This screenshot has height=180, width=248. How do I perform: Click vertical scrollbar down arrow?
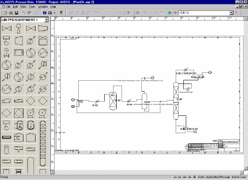[246, 168]
